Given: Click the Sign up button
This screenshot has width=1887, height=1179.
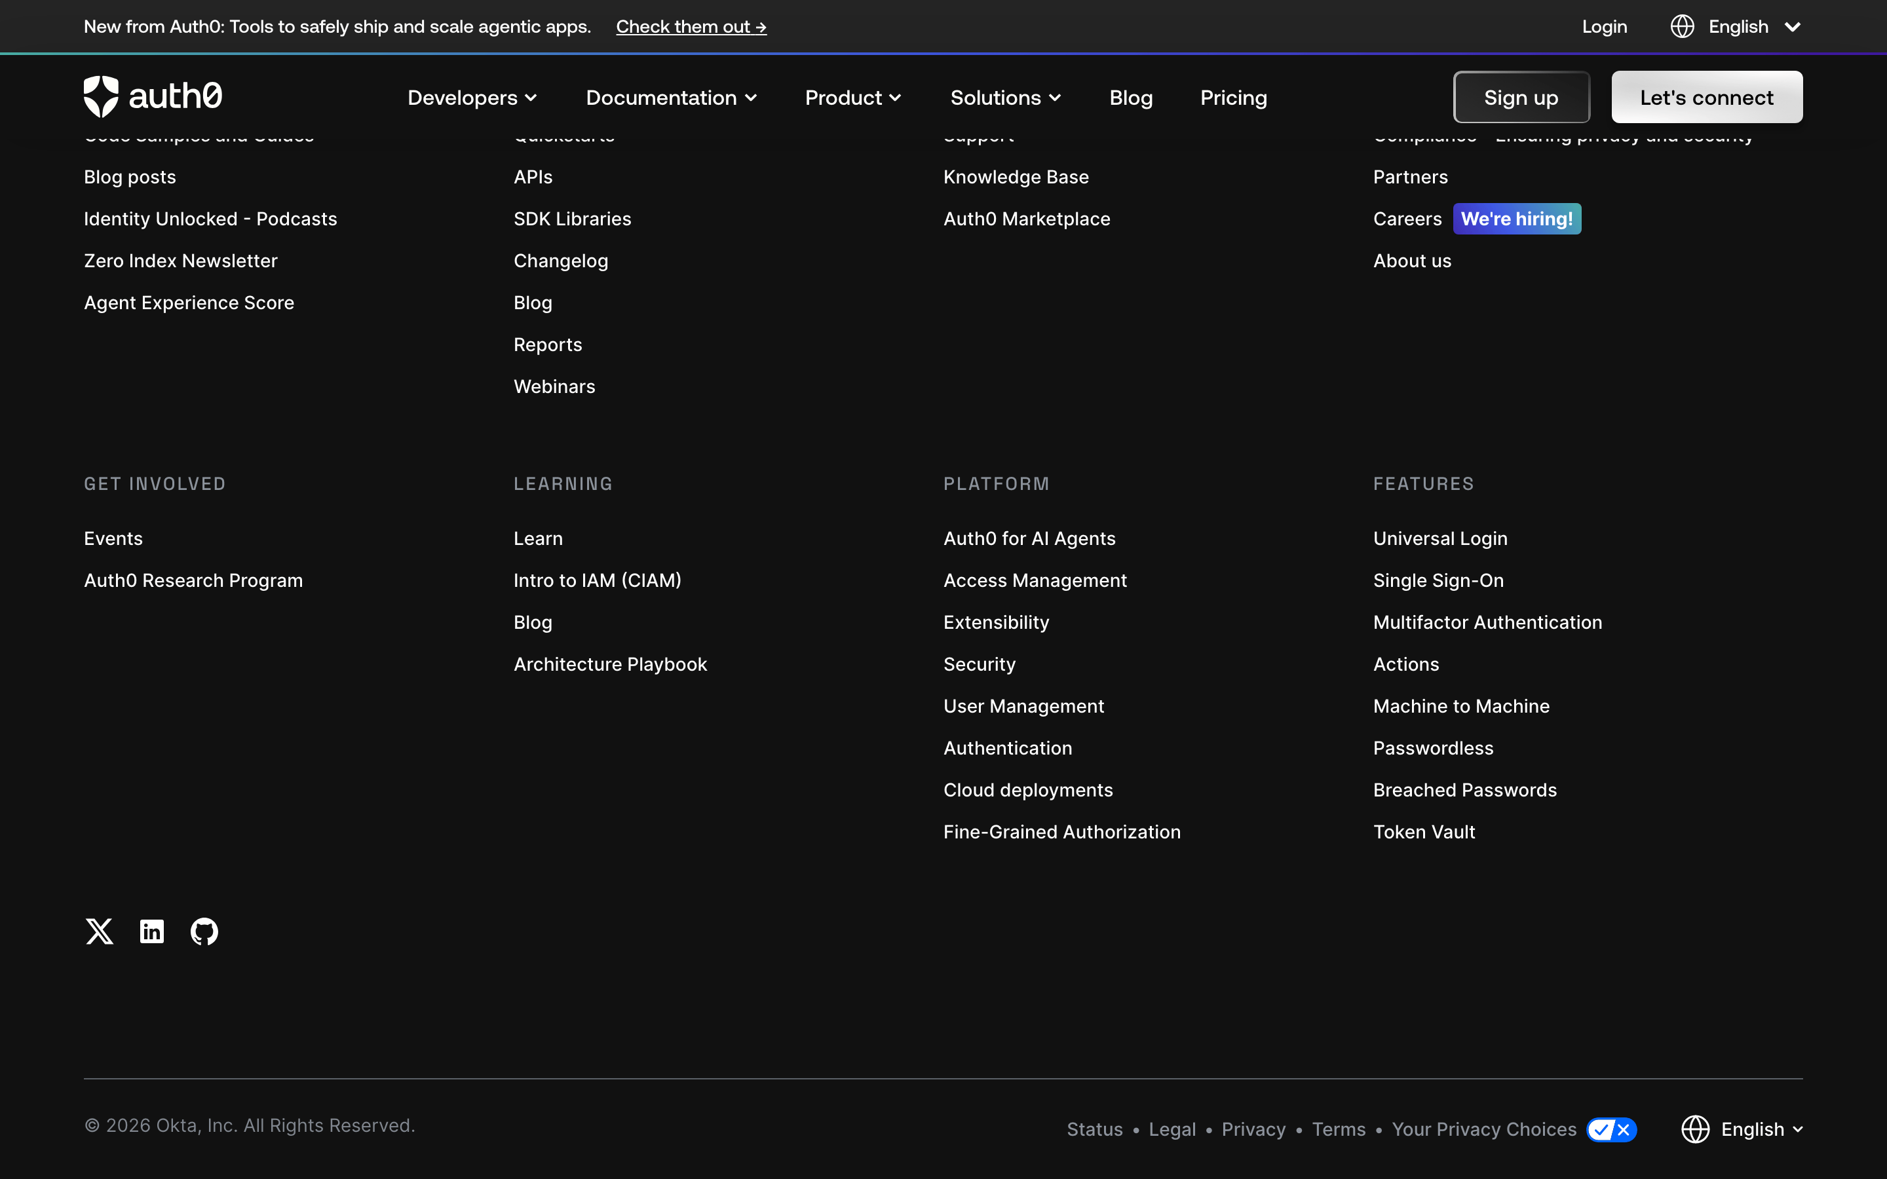Looking at the screenshot, I should [x=1521, y=97].
